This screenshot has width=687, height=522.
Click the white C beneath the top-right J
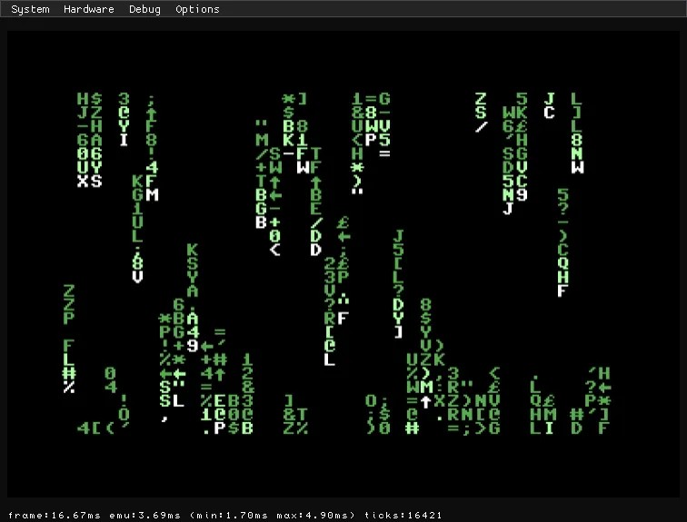549,113
